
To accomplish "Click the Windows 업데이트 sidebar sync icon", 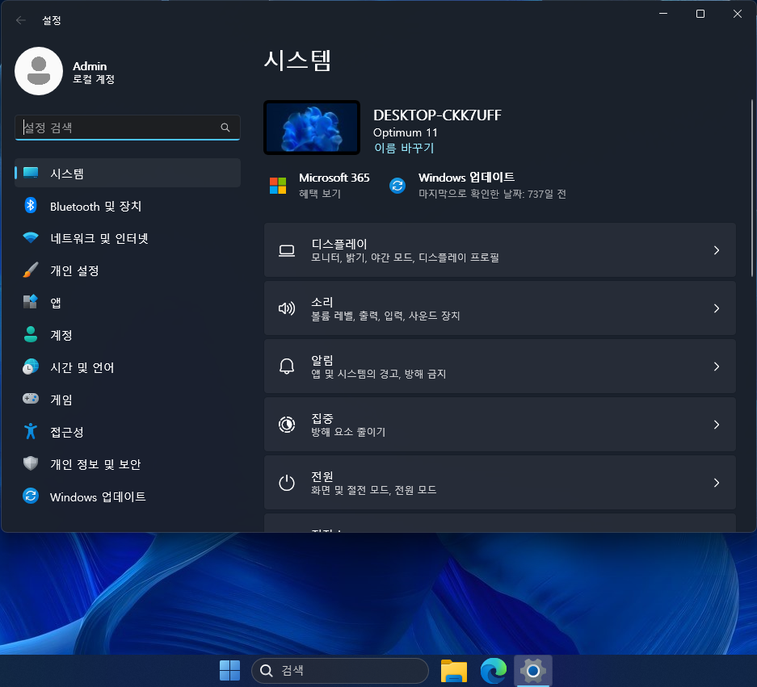I will tap(31, 496).
